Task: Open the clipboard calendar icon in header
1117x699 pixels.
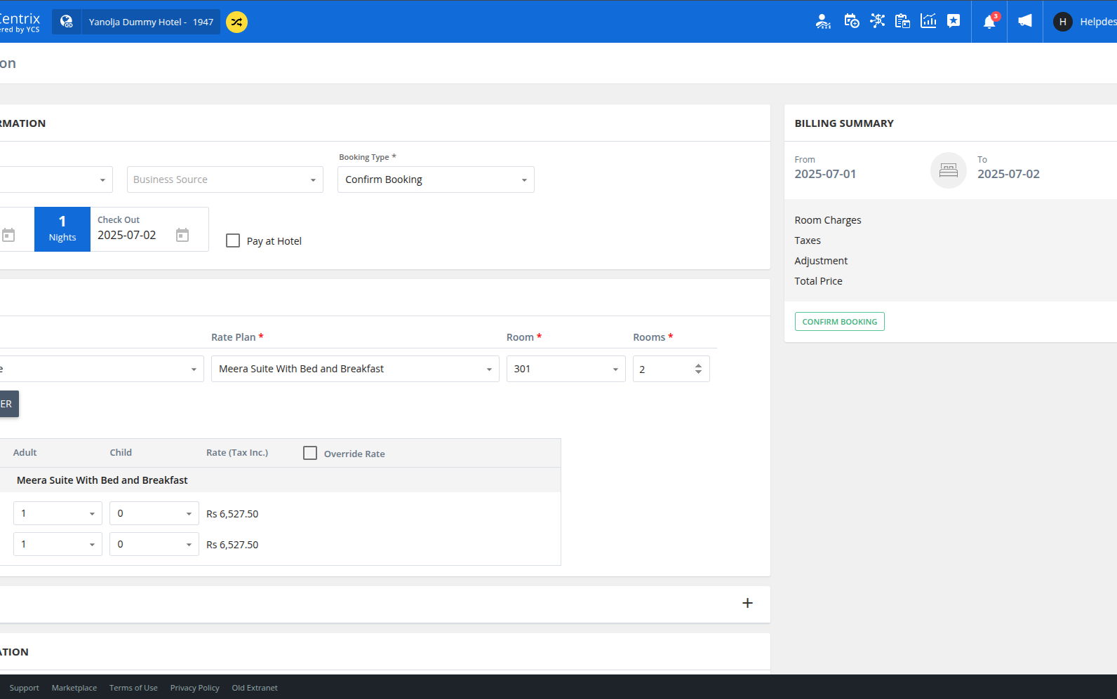Action: pos(902,21)
